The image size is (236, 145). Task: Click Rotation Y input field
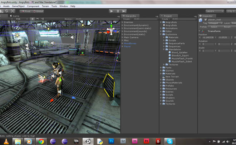point(224,44)
